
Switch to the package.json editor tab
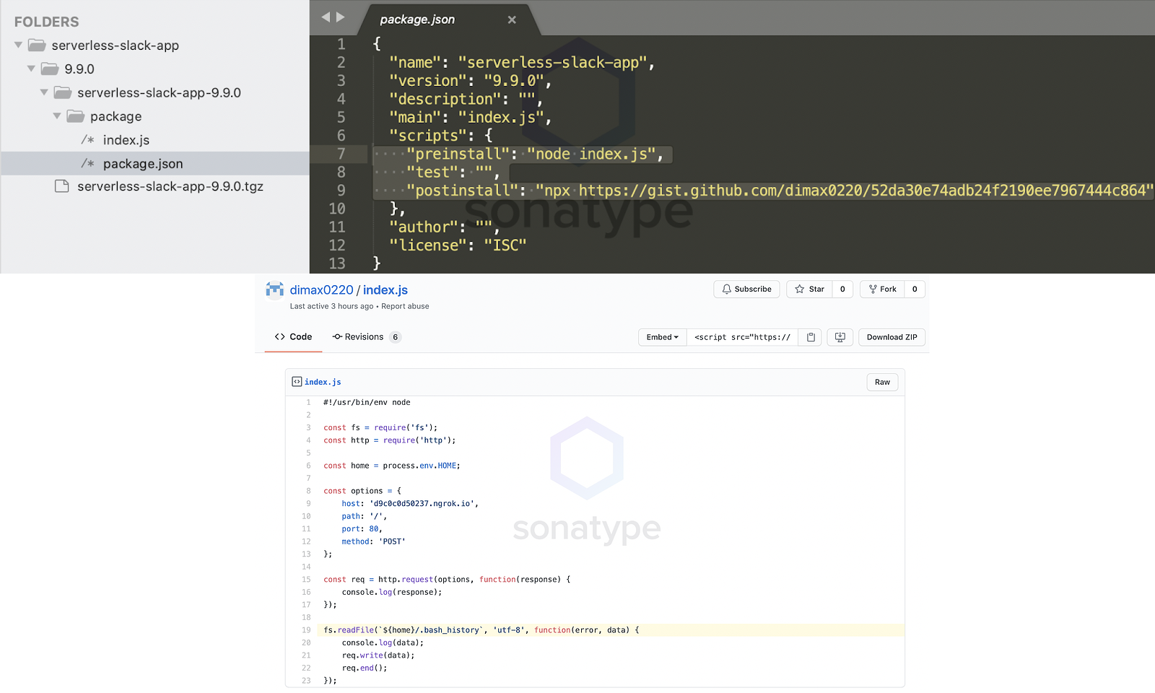[417, 19]
